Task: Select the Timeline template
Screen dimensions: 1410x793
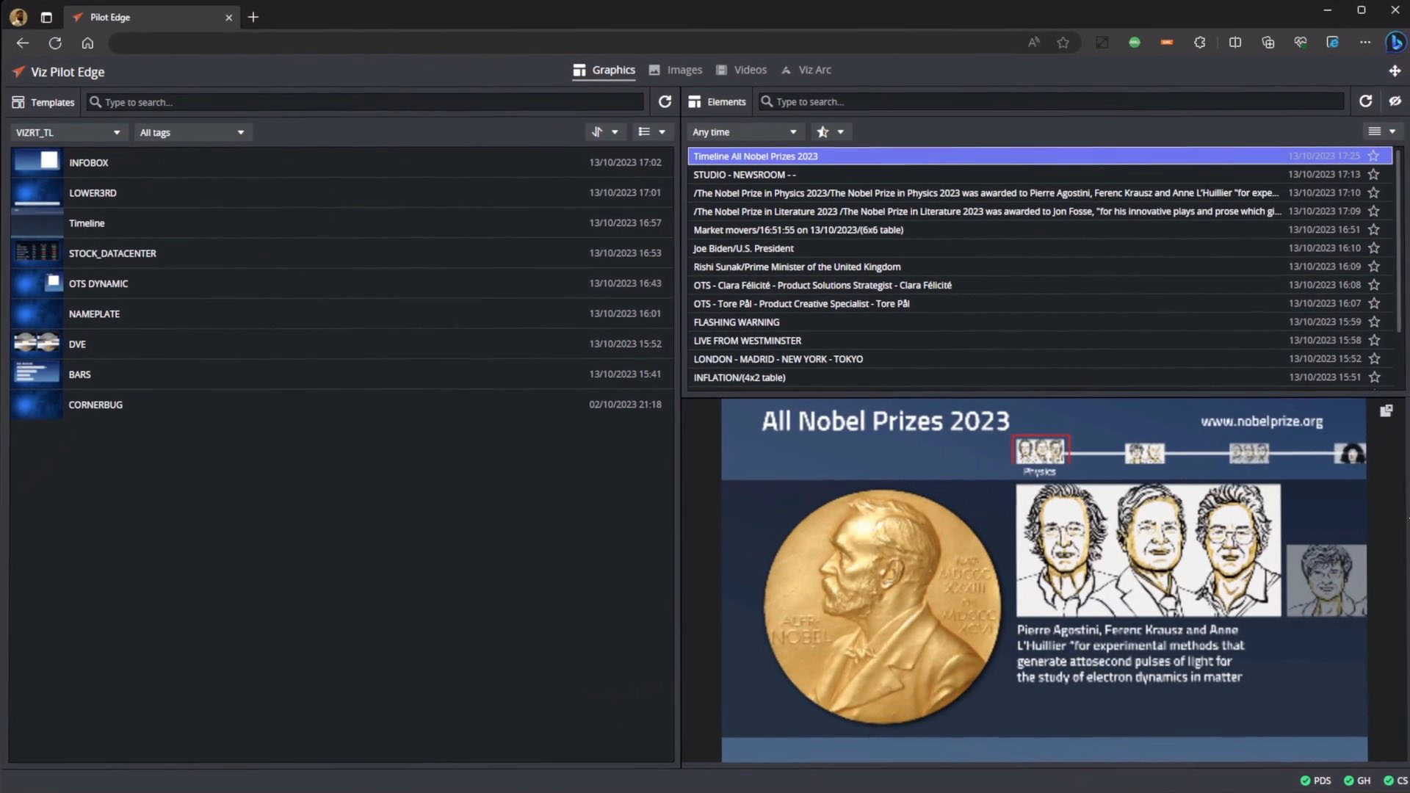Action: pos(341,222)
